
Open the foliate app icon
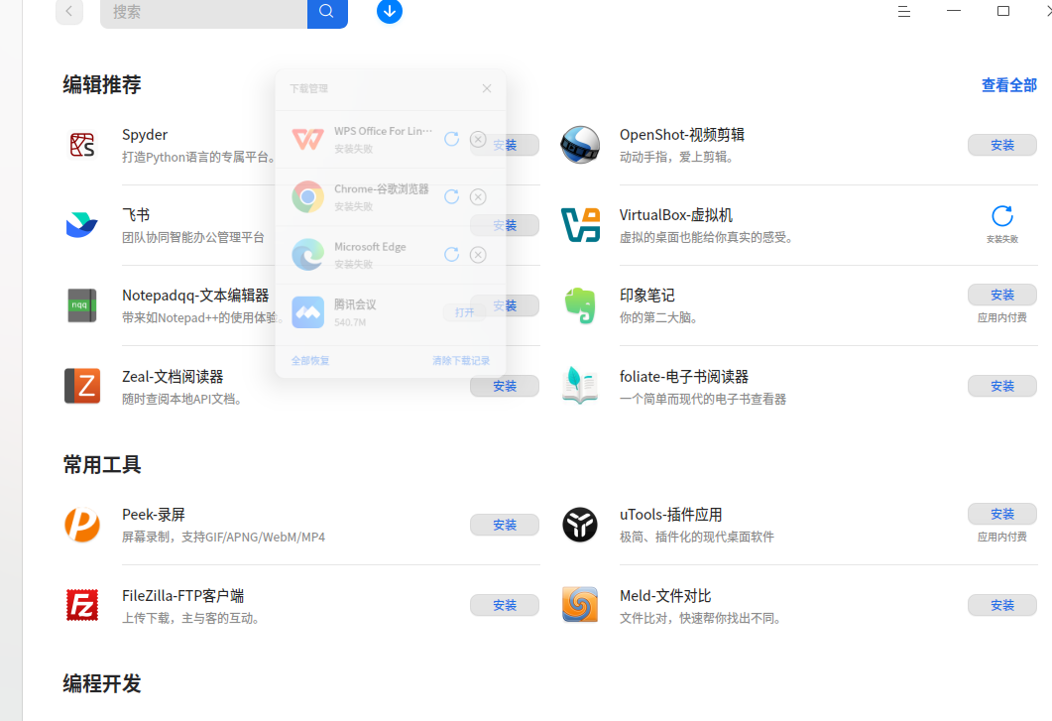pyautogui.click(x=580, y=386)
